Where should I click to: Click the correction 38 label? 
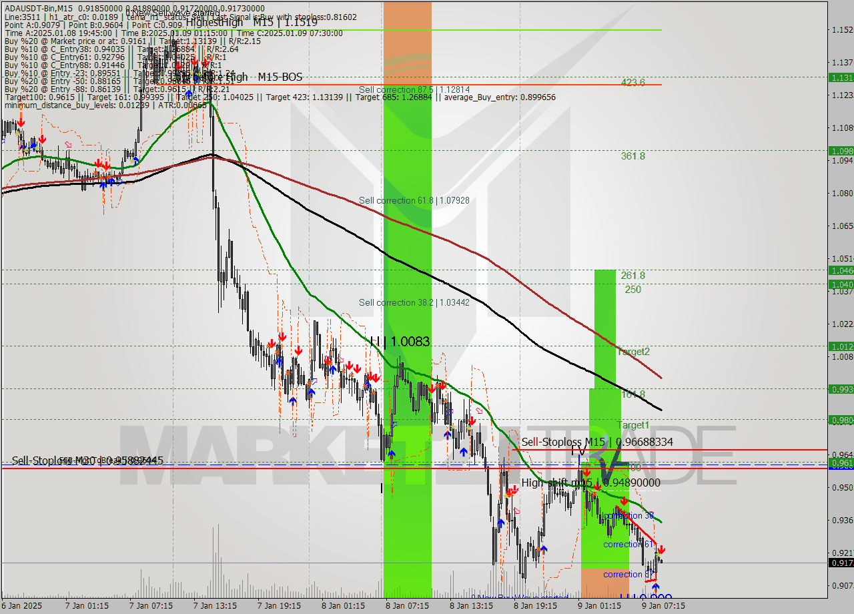pyautogui.click(x=628, y=516)
